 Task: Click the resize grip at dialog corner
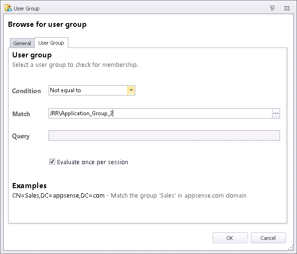292,249
